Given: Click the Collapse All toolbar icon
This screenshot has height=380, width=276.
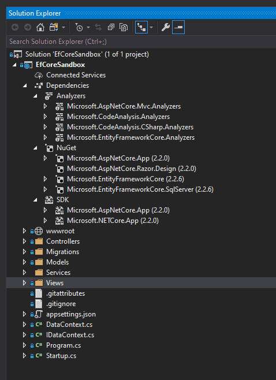Looking at the screenshot, I should coord(111,27).
